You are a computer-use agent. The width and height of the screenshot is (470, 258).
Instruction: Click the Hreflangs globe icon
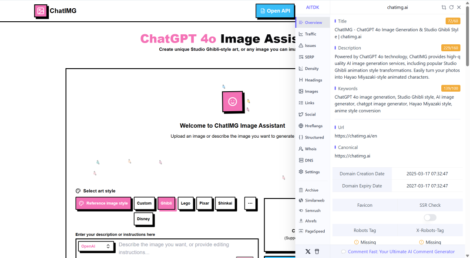(301, 126)
